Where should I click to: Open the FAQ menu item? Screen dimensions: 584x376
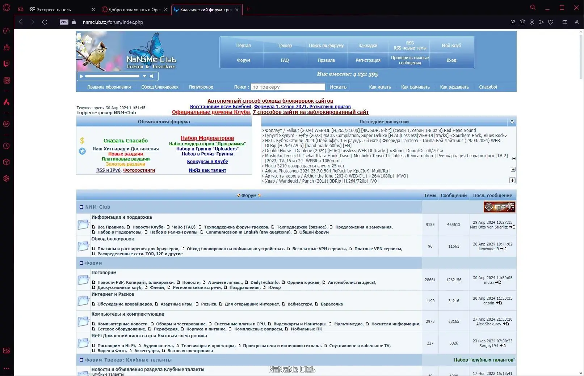285,60
